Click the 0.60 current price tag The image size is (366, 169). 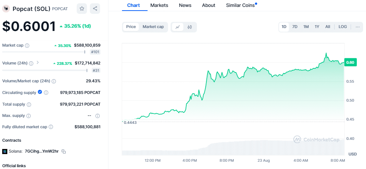(x=350, y=62)
